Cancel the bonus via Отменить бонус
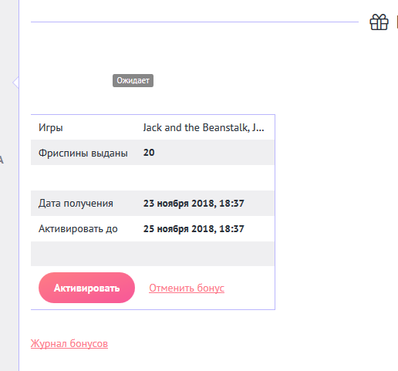This screenshot has width=398, height=371. 187,288
